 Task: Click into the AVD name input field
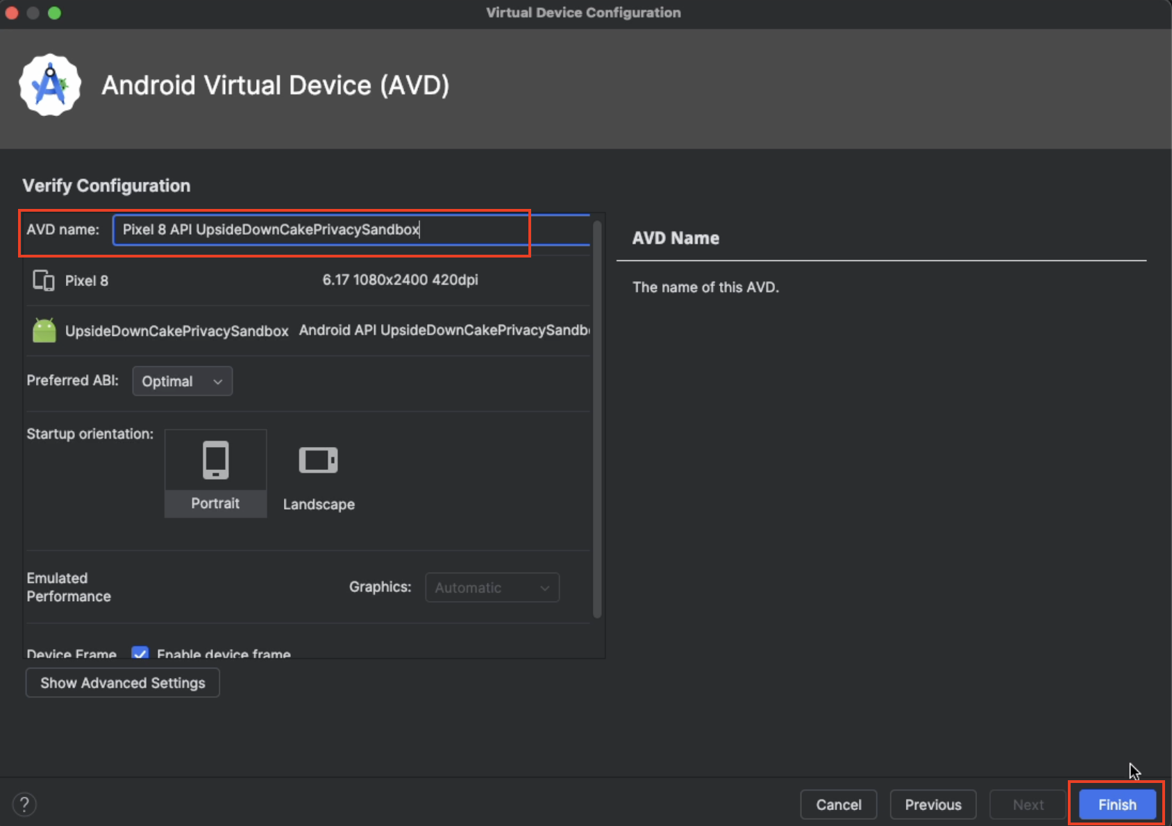[x=351, y=230]
